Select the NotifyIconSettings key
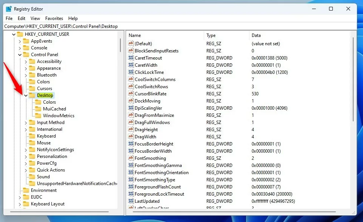Screen dimensions: 363x222 click(55, 150)
